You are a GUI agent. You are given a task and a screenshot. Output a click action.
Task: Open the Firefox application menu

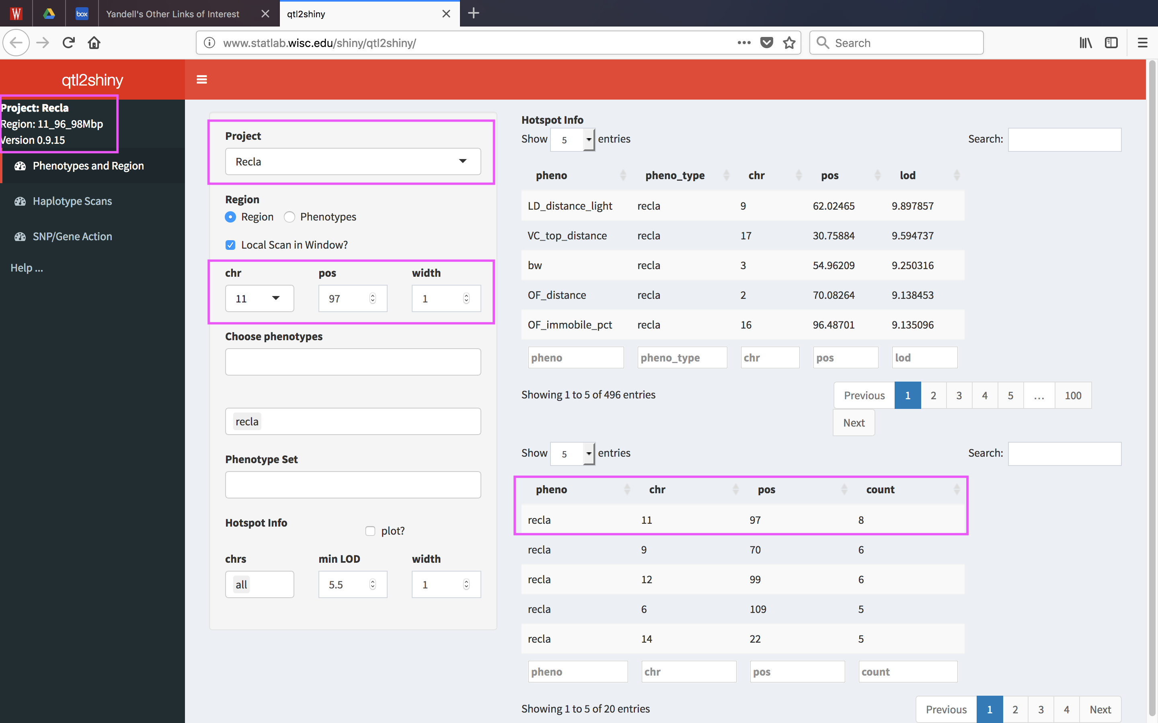(x=1142, y=43)
